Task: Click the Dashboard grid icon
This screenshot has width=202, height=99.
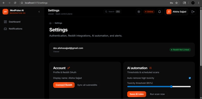Action: click(x=5, y=22)
